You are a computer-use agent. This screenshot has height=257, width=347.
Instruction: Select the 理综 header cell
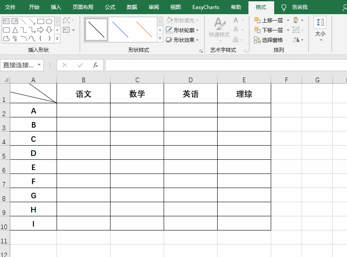[244, 94]
